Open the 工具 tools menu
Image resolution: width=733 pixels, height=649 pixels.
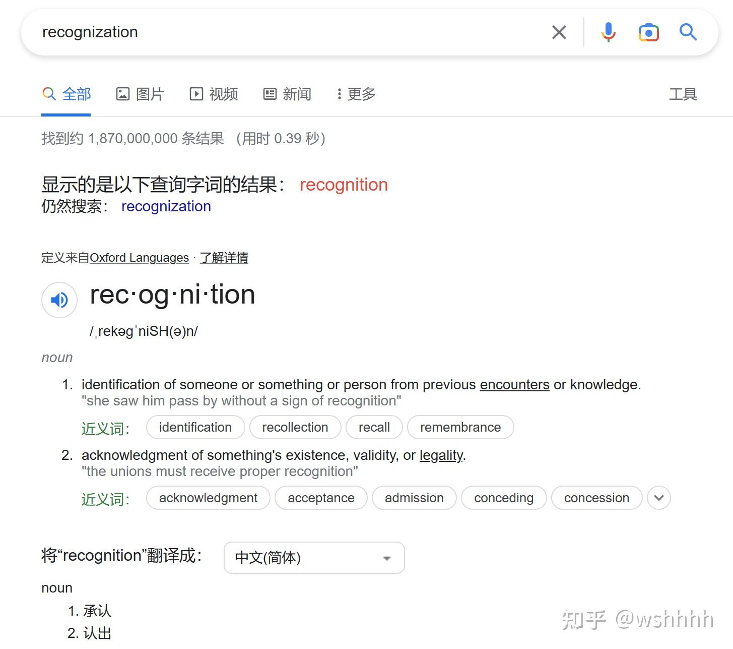pos(684,94)
